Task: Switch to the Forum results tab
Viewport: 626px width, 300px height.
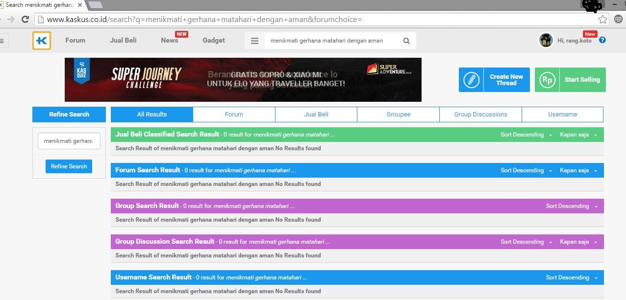Action: click(234, 115)
